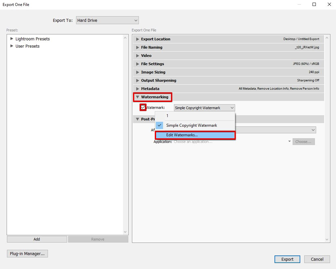The width and height of the screenshot is (336, 269).
Task: Expand the Output Sharpening section
Action: click(138, 80)
